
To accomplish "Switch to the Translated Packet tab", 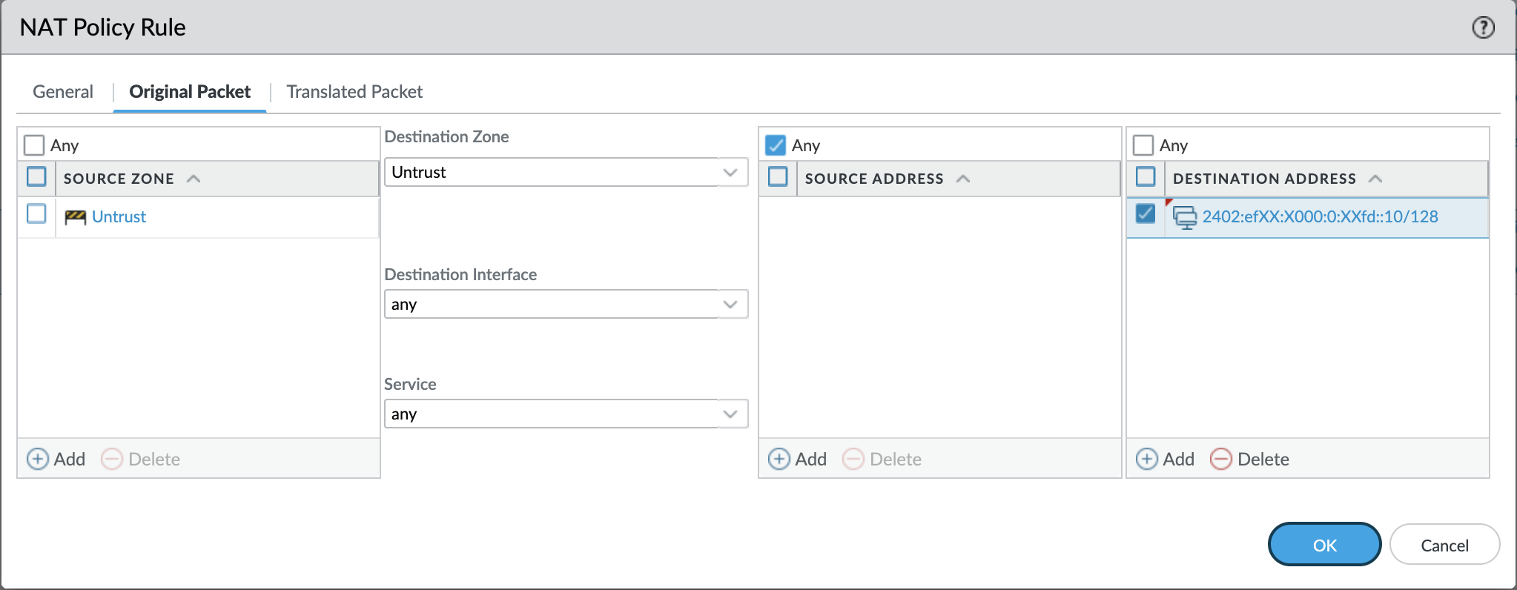I will [x=354, y=92].
